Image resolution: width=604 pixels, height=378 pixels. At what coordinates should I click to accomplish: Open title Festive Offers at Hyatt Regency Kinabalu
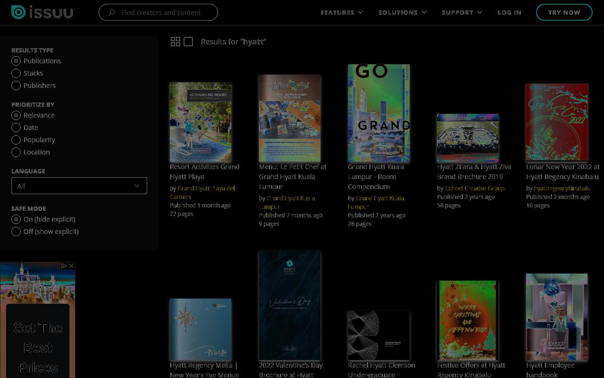471,370
